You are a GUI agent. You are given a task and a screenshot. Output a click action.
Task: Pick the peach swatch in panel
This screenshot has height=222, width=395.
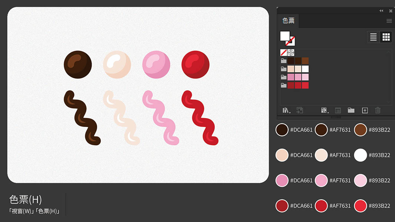[291, 69]
